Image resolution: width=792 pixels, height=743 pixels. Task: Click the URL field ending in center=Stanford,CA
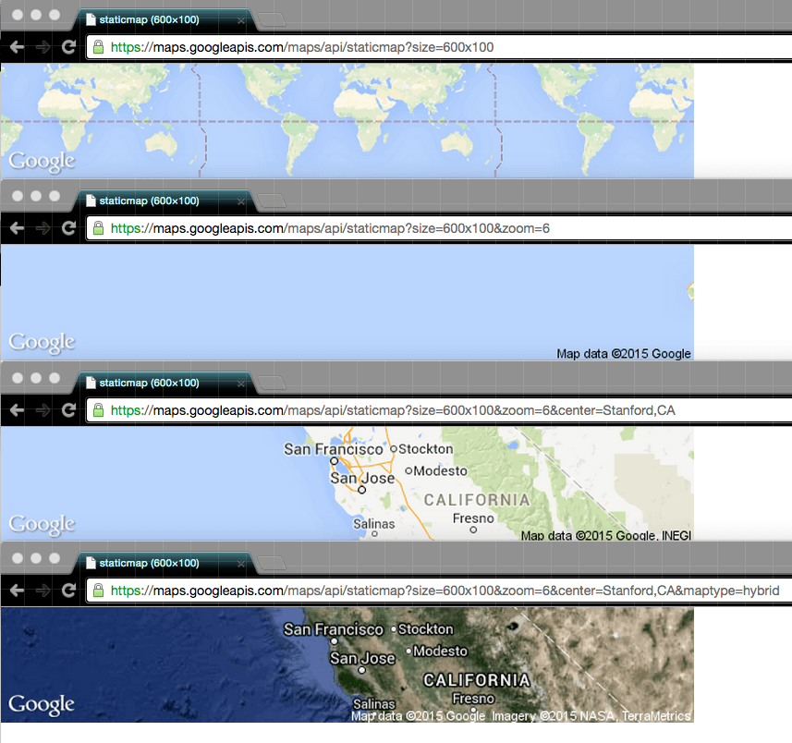[x=440, y=410]
